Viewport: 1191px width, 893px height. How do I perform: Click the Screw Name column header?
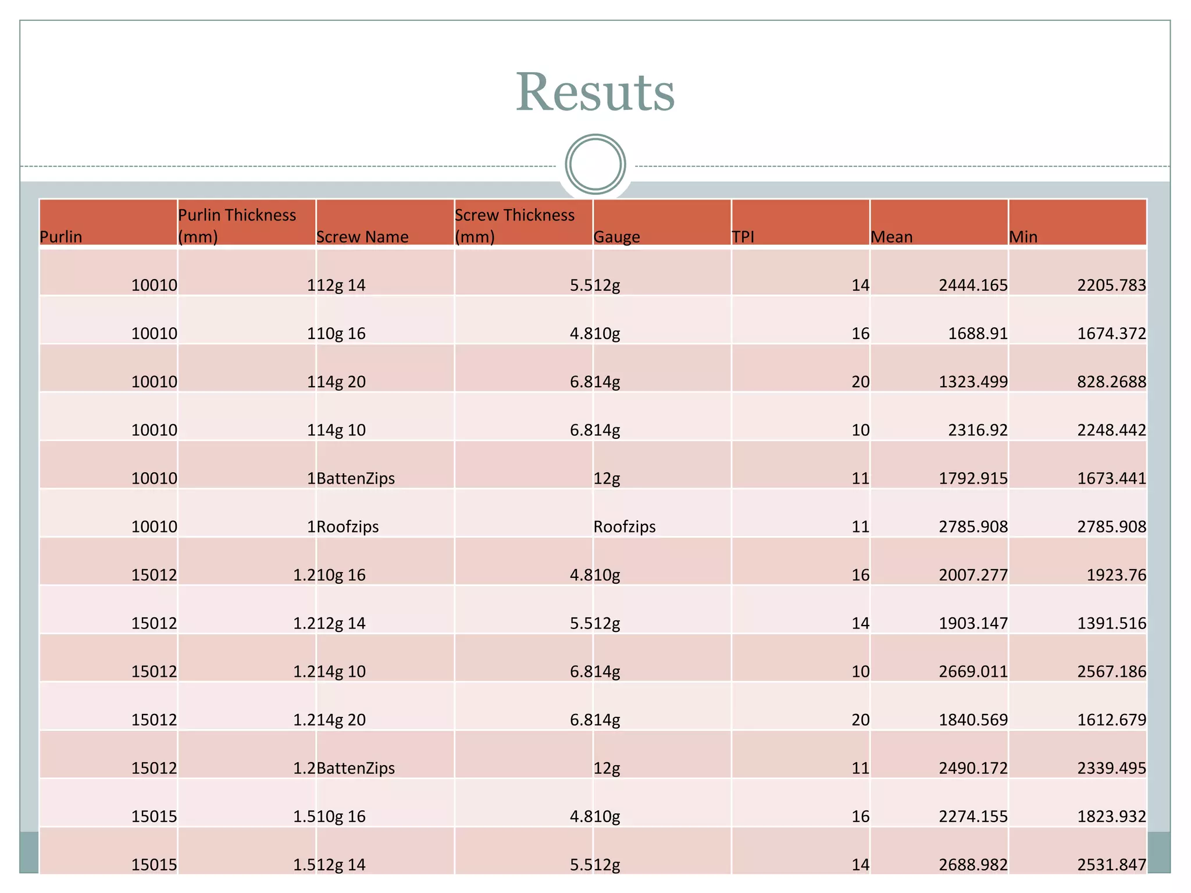pos(385,223)
